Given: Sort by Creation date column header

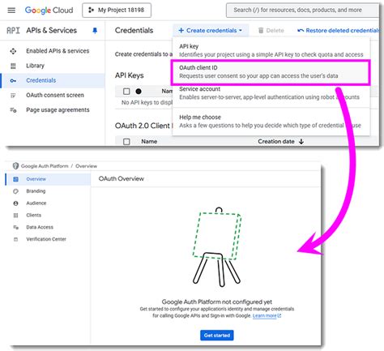Looking at the screenshot, I should click(276, 141).
